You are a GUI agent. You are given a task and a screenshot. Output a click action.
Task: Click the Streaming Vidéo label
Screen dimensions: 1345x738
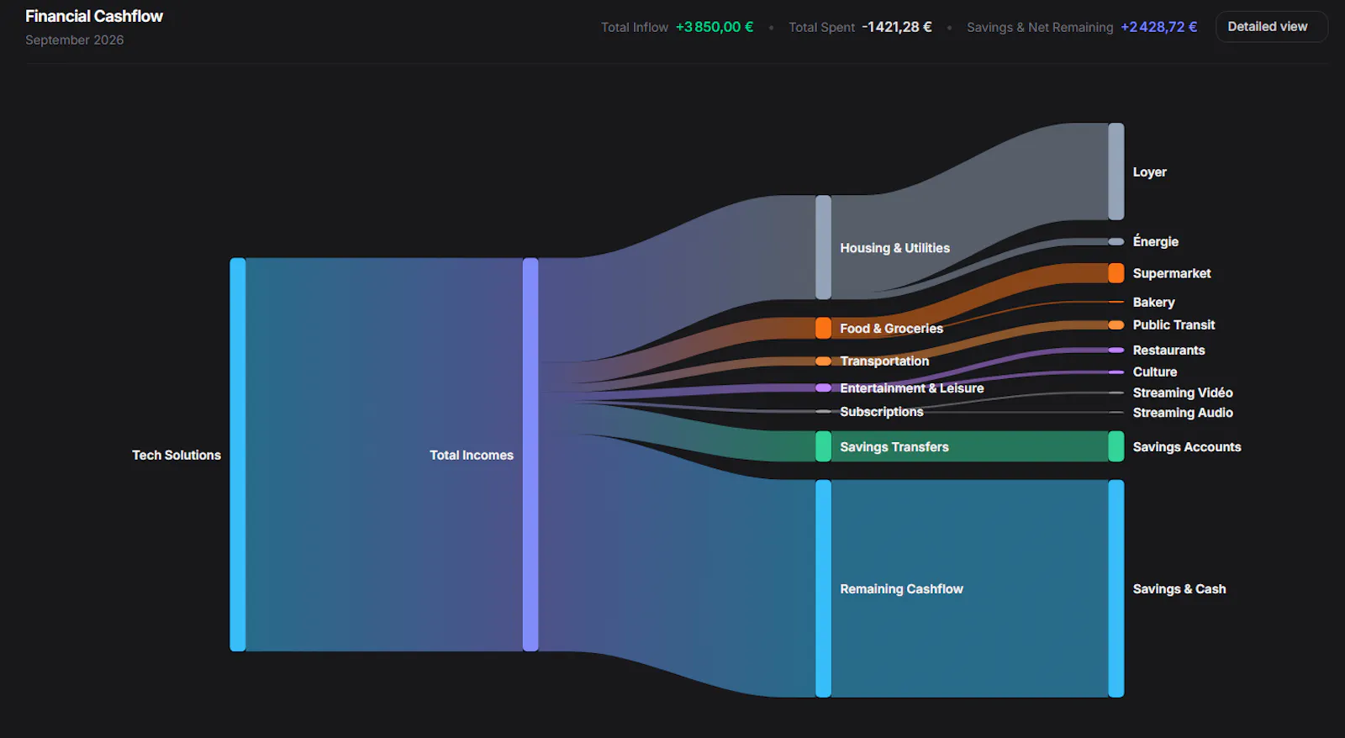(x=1183, y=393)
